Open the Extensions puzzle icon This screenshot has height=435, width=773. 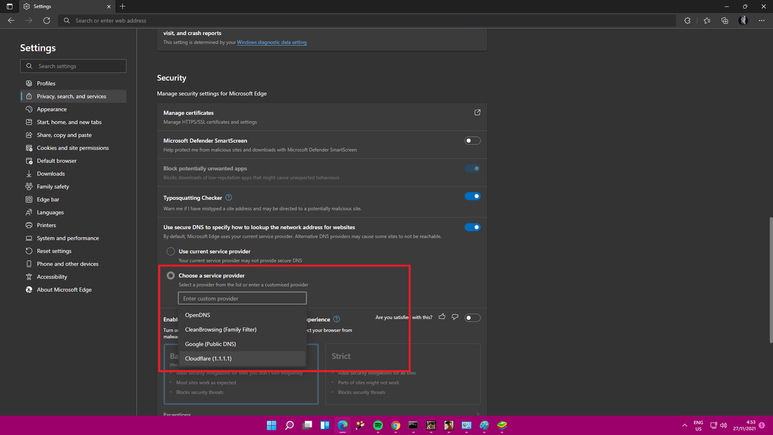(x=687, y=21)
